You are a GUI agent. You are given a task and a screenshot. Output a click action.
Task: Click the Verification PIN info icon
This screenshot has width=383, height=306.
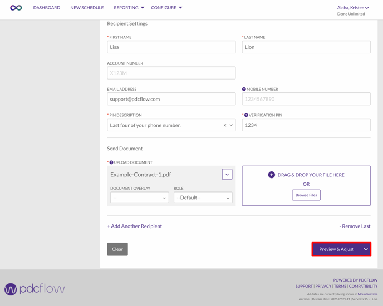246,115
